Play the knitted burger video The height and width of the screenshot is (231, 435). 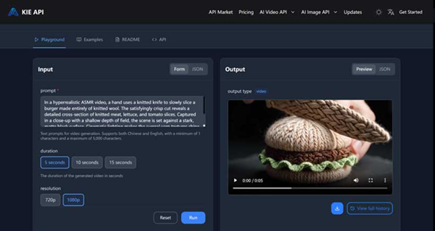pos(236,181)
